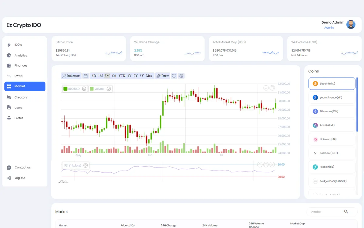This screenshot has height=228, width=364.
Task: Open Volume series settings gear
Action: pyautogui.click(x=109, y=89)
